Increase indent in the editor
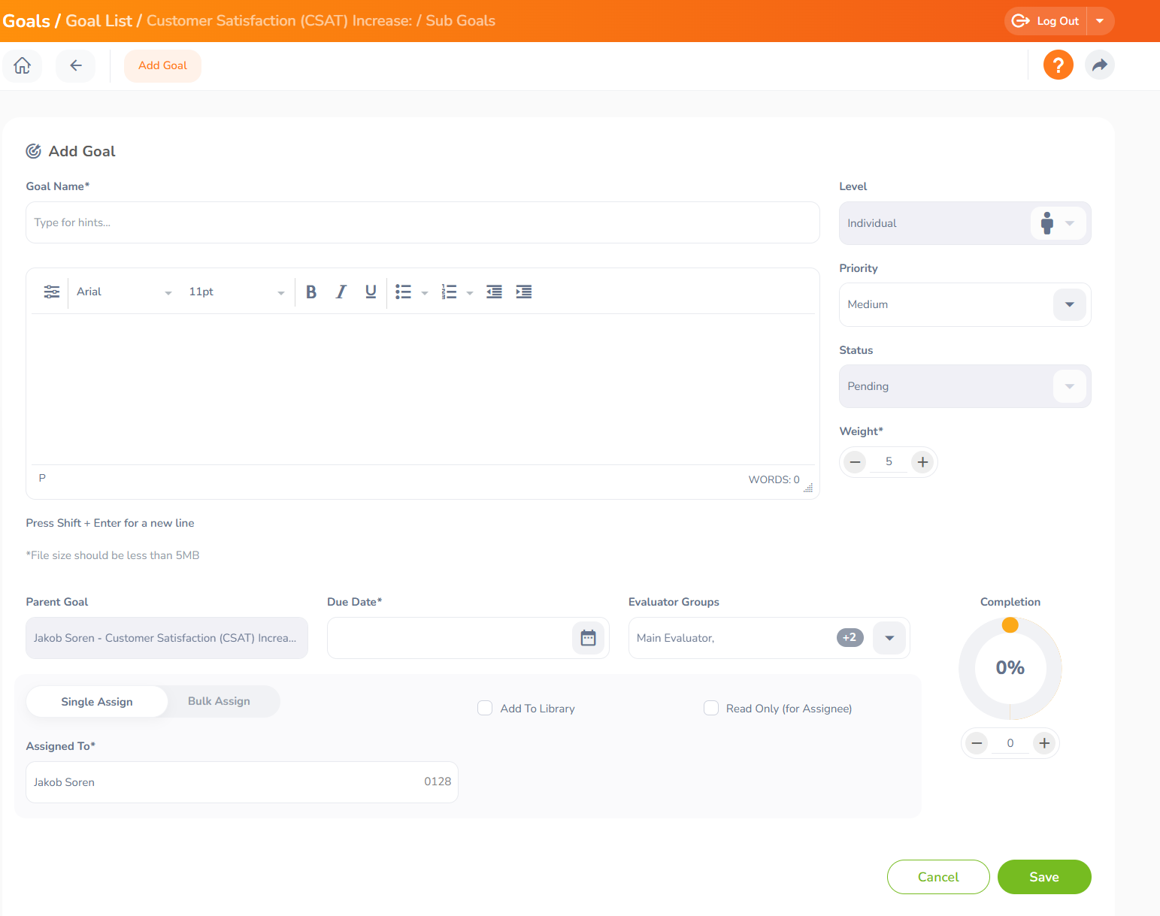 tap(524, 292)
